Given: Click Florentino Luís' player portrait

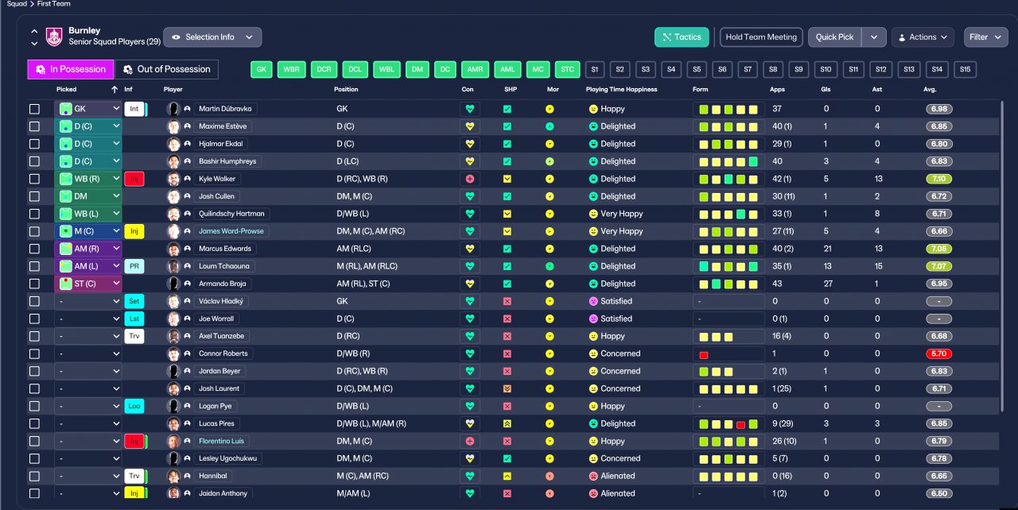Looking at the screenshot, I should (x=173, y=441).
